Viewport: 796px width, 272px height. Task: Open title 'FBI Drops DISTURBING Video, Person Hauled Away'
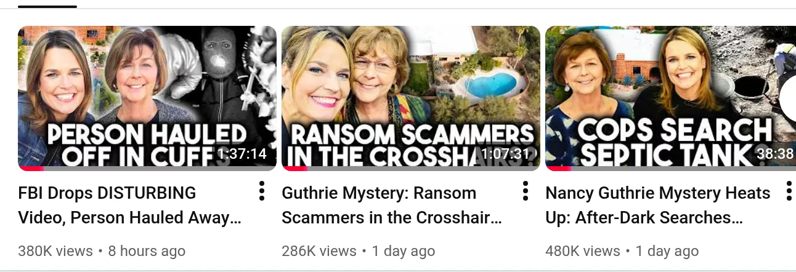click(x=129, y=206)
